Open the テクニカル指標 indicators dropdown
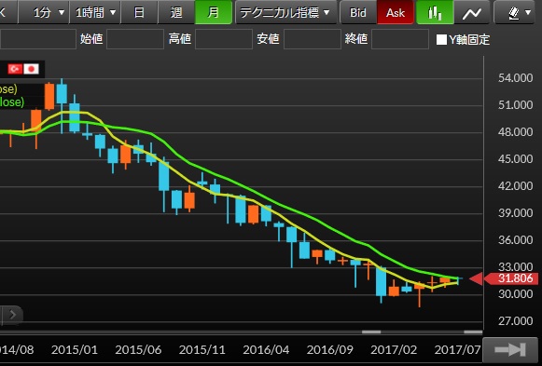542x366 pixels. (x=285, y=12)
